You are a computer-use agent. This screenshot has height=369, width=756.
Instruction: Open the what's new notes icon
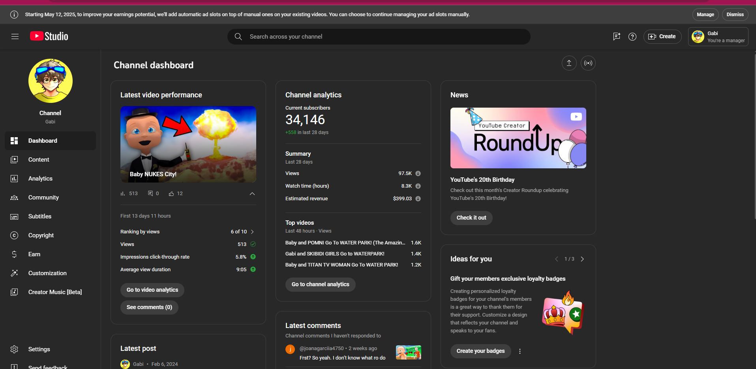tap(617, 37)
